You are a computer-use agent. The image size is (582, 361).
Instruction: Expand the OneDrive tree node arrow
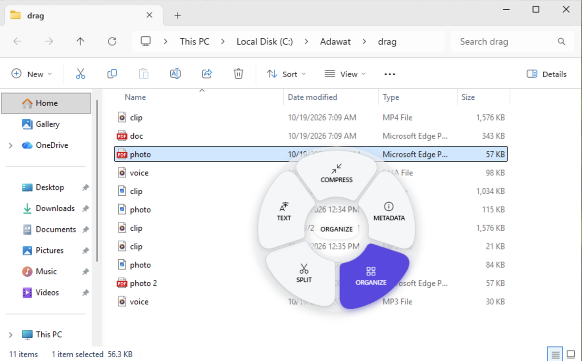11,145
